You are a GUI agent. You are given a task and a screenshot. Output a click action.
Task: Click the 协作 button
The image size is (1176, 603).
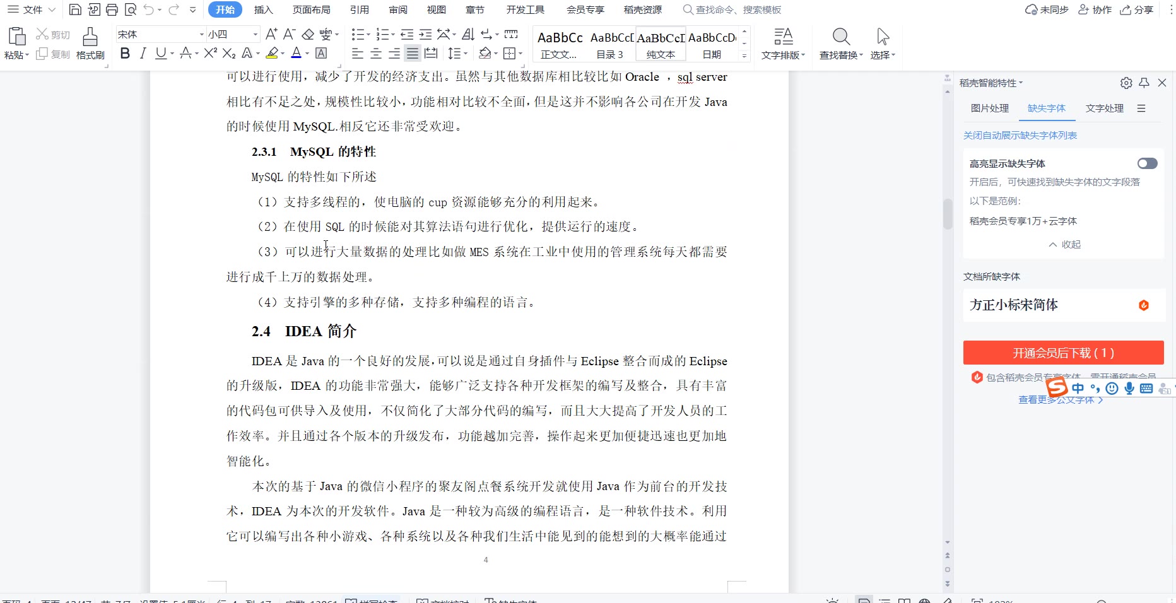[1095, 9]
